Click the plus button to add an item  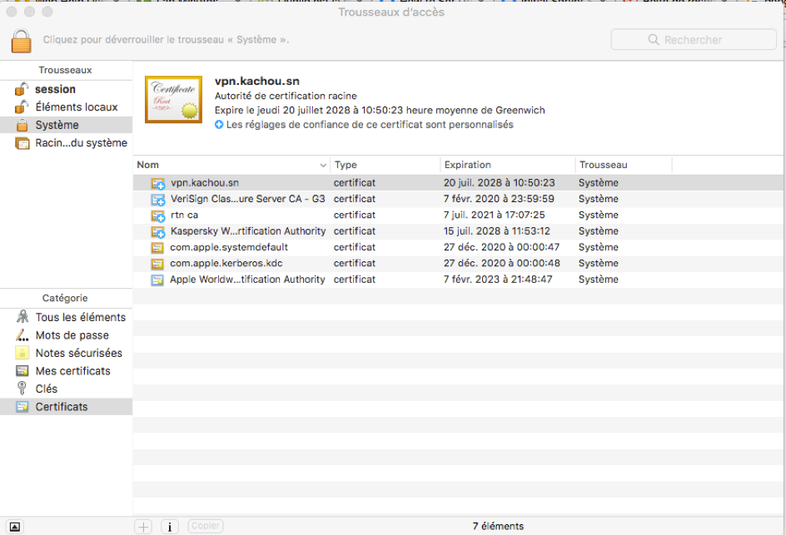(144, 527)
